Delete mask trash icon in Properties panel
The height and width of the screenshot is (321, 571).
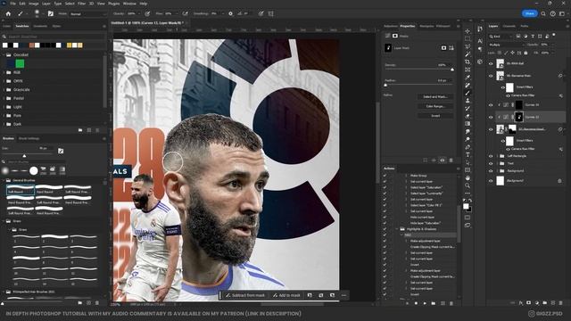tap(451, 160)
